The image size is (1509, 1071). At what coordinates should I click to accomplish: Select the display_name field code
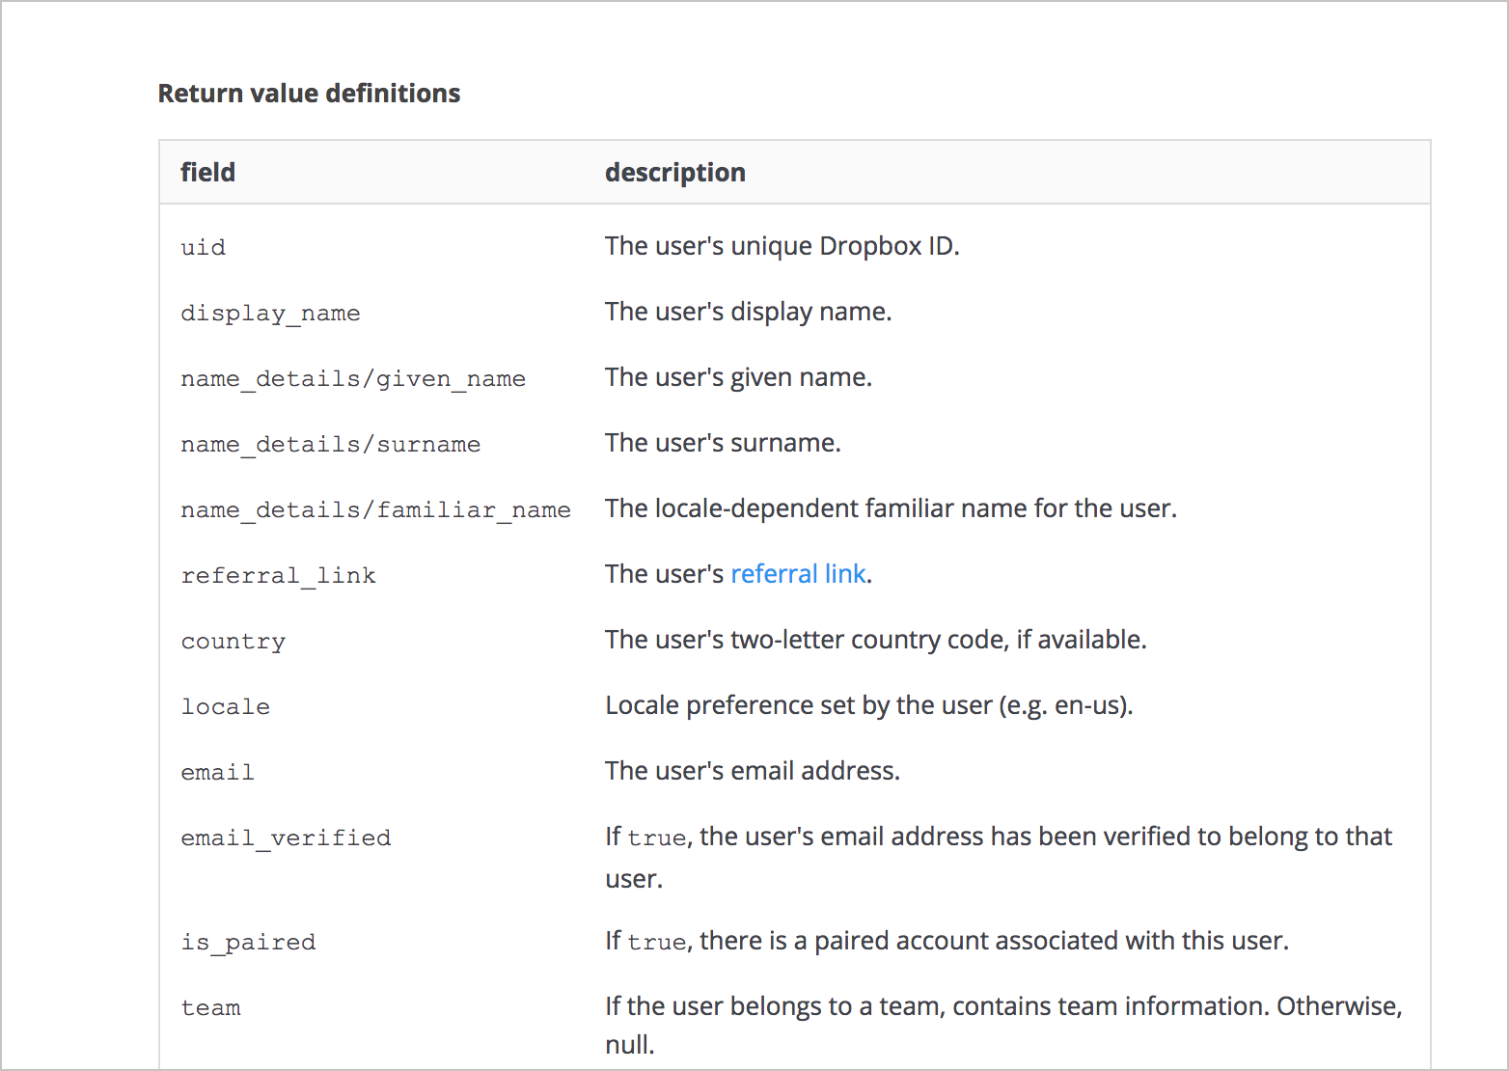coord(270,314)
